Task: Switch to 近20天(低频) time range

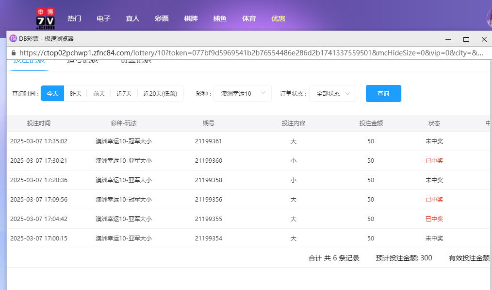Action: (x=160, y=93)
